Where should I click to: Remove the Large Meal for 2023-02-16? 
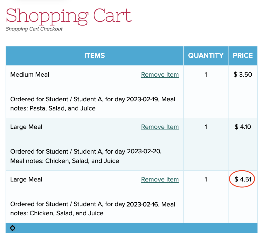(160, 179)
